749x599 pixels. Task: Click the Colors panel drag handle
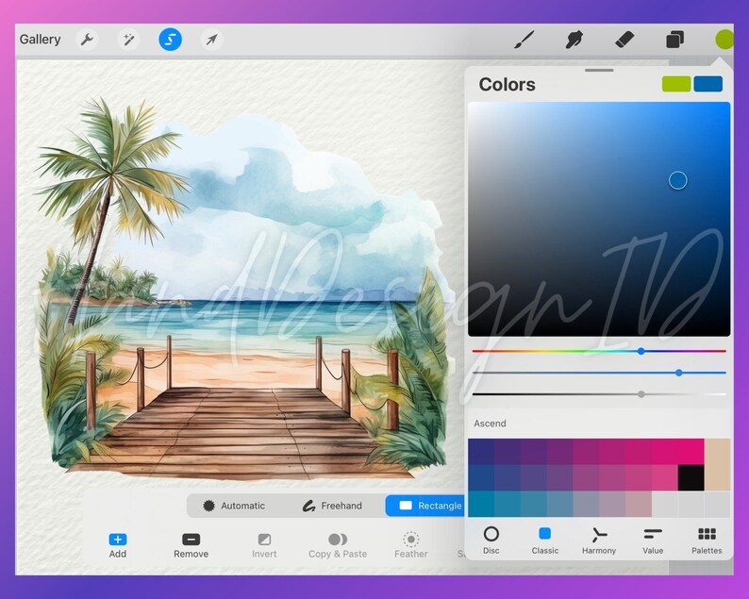pos(599,70)
